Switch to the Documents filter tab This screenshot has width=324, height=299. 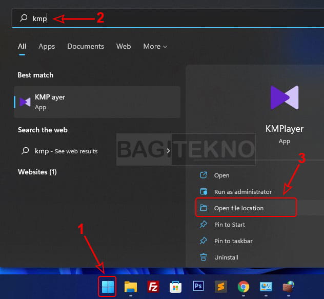pyautogui.click(x=86, y=46)
